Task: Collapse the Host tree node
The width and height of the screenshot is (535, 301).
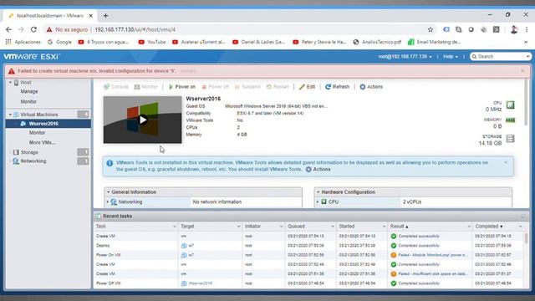Action: [x=10, y=83]
